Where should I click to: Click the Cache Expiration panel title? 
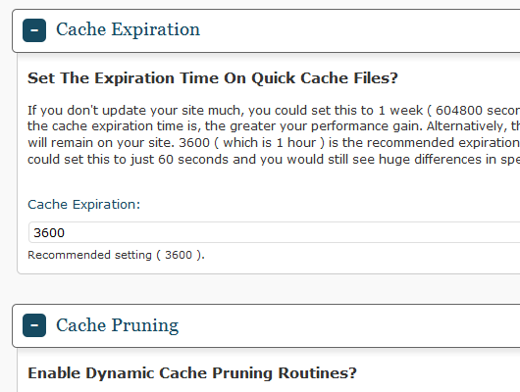(x=128, y=29)
